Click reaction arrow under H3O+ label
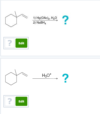Viewport: 100px width, 114px height. coord(45,79)
